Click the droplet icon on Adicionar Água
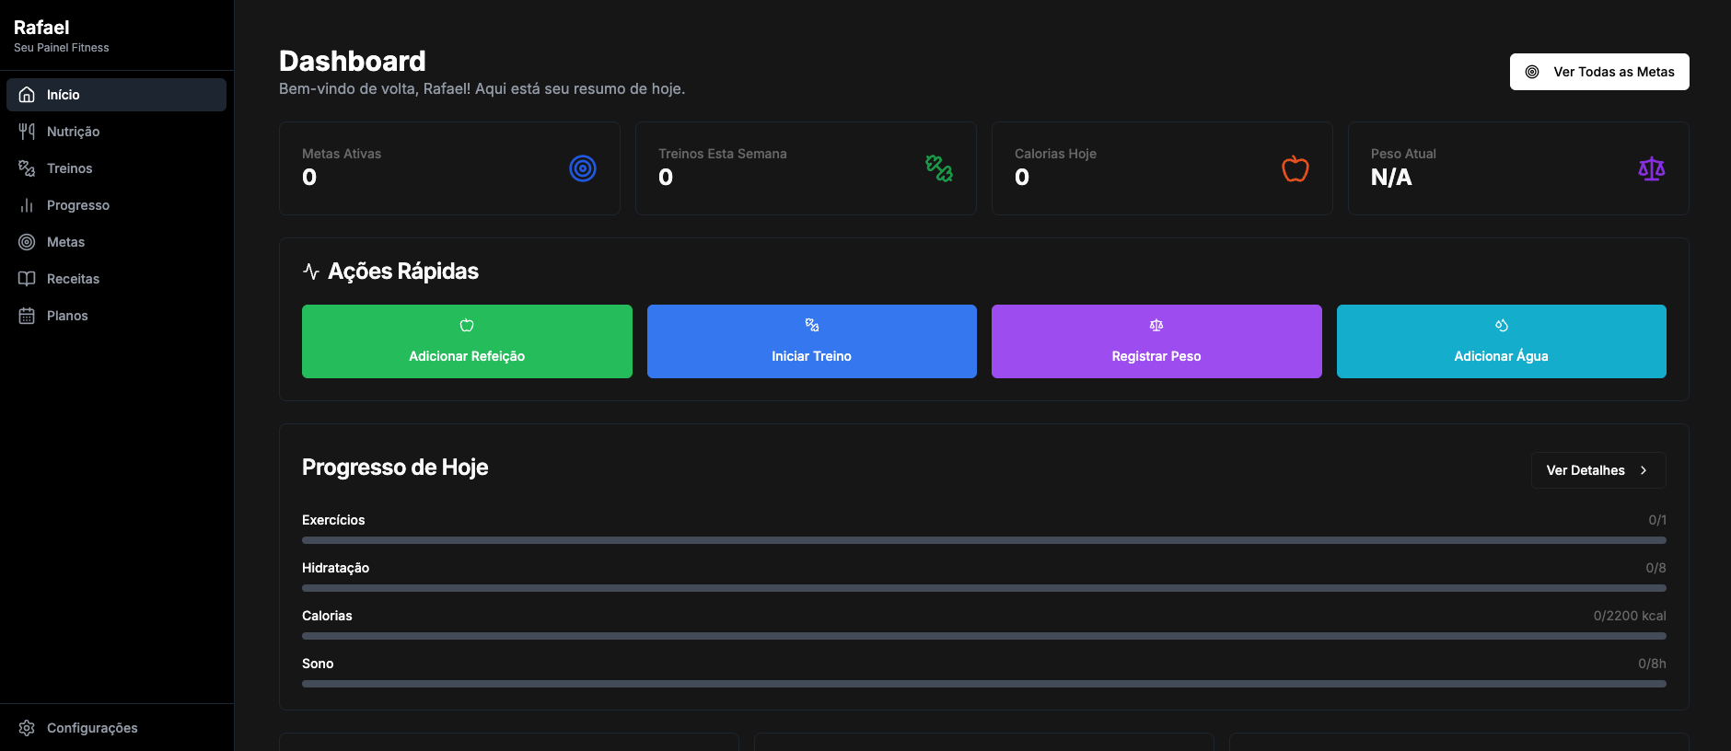 (1502, 325)
